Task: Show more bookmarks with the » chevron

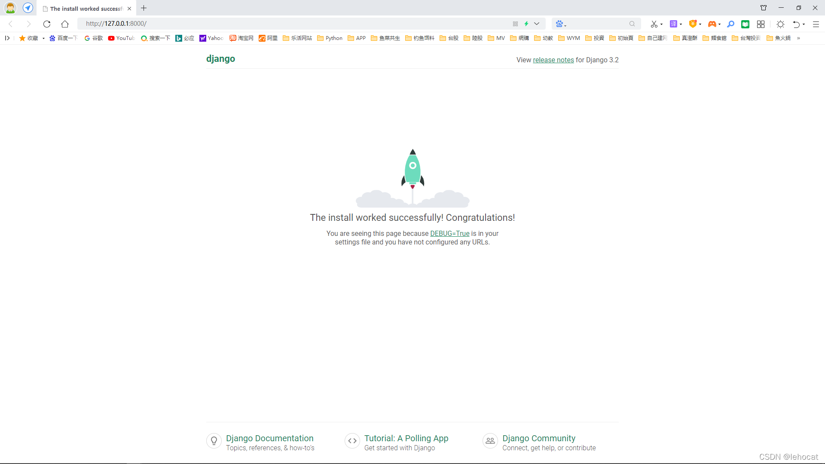Action: pyautogui.click(x=798, y=38)
